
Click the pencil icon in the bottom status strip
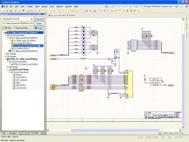pyautogui.click(x=160, y=133)
